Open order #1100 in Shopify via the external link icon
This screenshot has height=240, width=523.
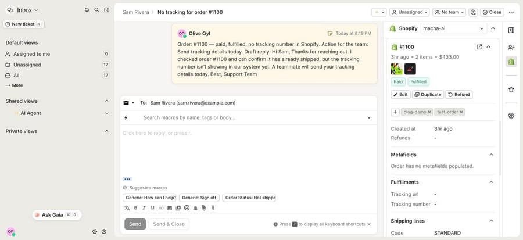tap(479, 47)
